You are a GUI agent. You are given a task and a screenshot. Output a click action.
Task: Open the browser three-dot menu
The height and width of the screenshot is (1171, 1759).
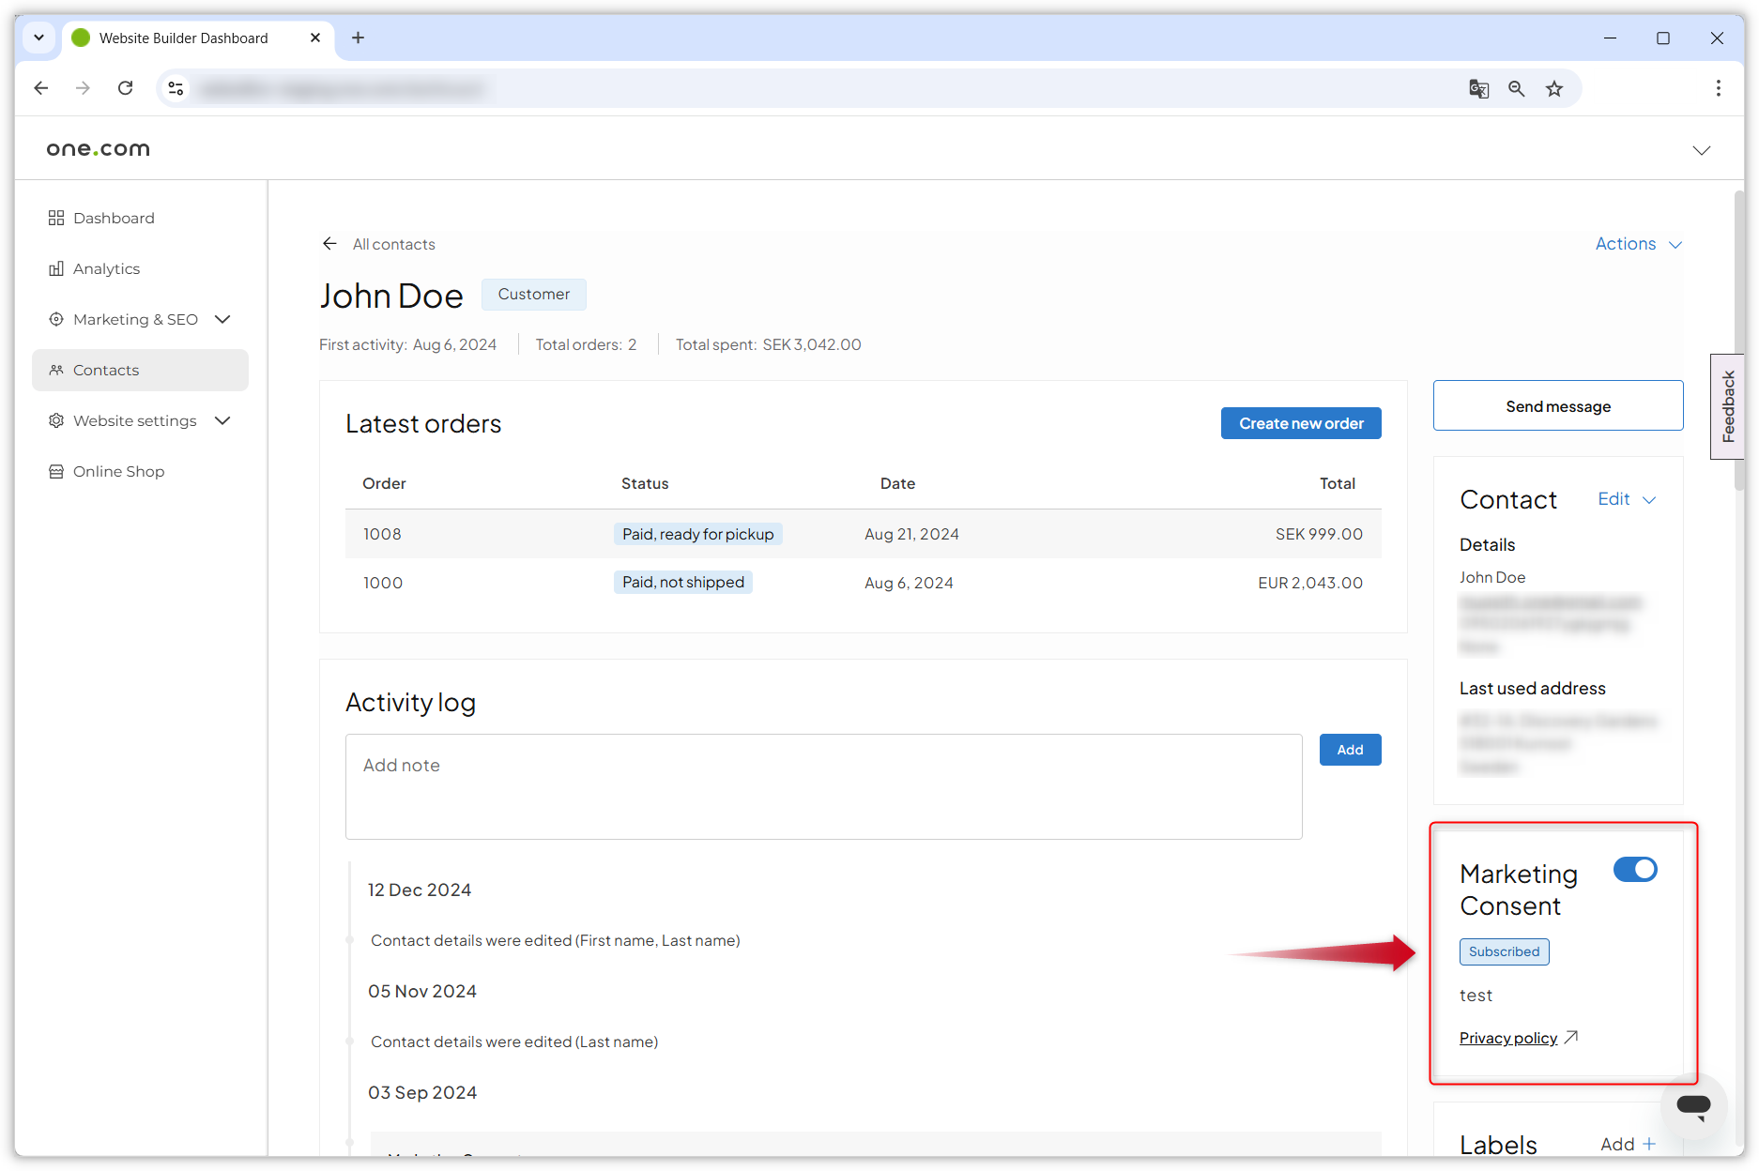click(1718, 88)
